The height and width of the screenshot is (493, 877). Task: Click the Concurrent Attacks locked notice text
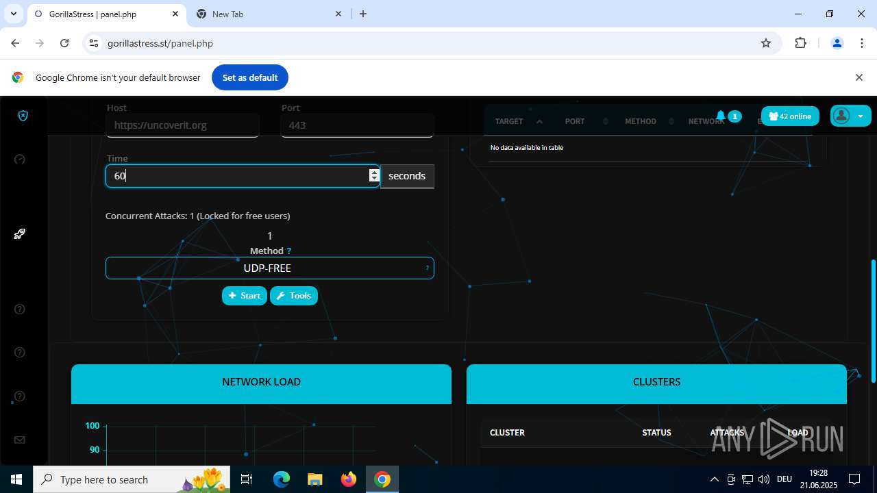(x=198, y=216)
